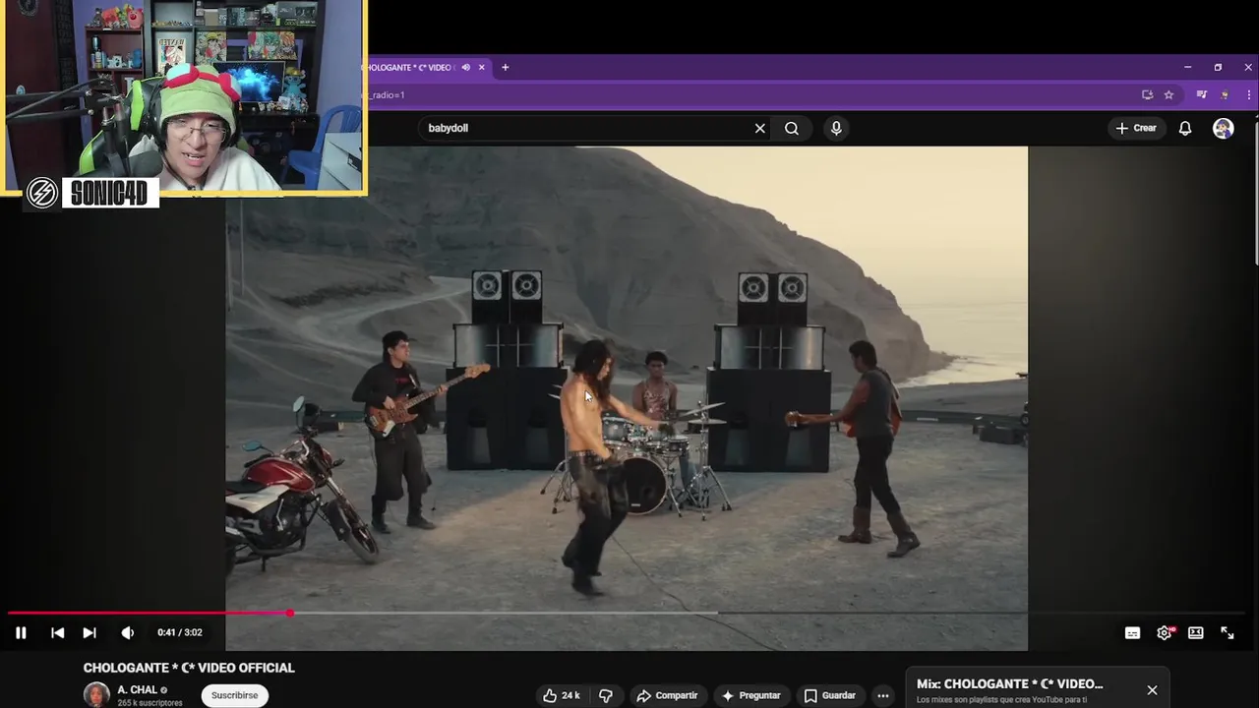This screenshot has height=708, width=1259.
Task: Clear the babydoll search text
Action: [x=759, y=128]
